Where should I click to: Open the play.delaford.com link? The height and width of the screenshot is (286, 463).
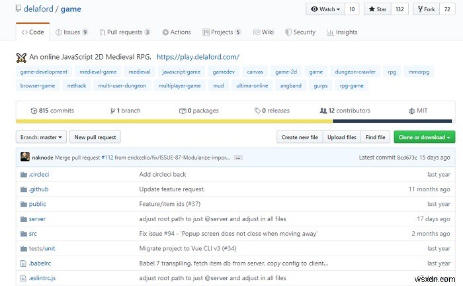[198, 57]
